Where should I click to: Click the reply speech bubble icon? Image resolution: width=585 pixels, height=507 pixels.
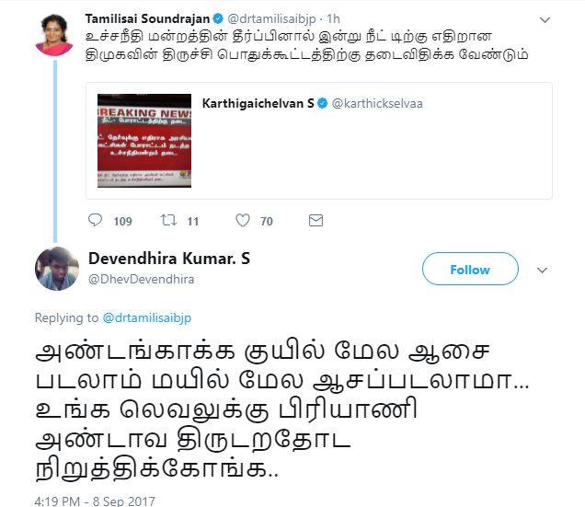(95, 220)
